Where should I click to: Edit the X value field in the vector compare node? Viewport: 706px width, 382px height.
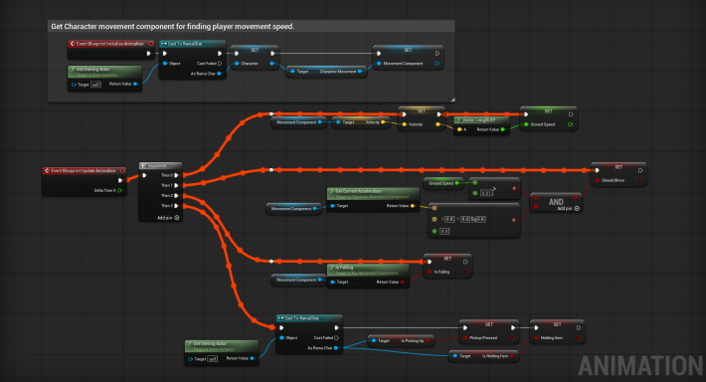coord(448,220)
